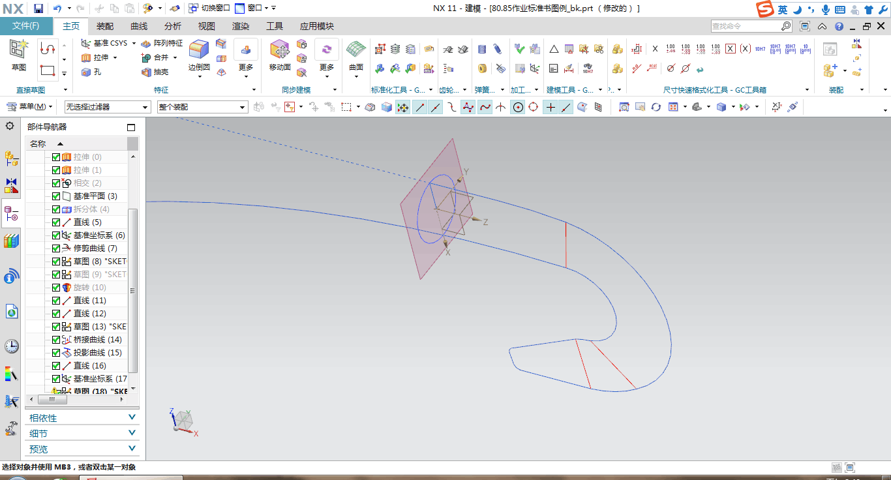Open the Internet Explorer sidebar icon
891x480 pixels.
pyautogui.click(x=11, y=312)
